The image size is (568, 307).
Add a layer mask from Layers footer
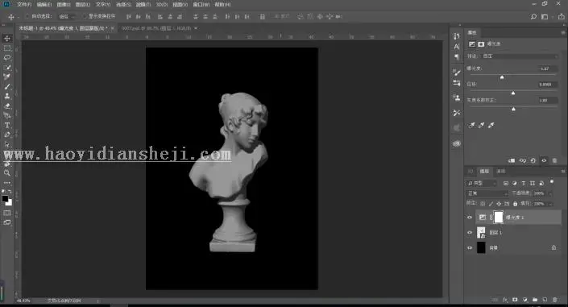tap(515, 300)
